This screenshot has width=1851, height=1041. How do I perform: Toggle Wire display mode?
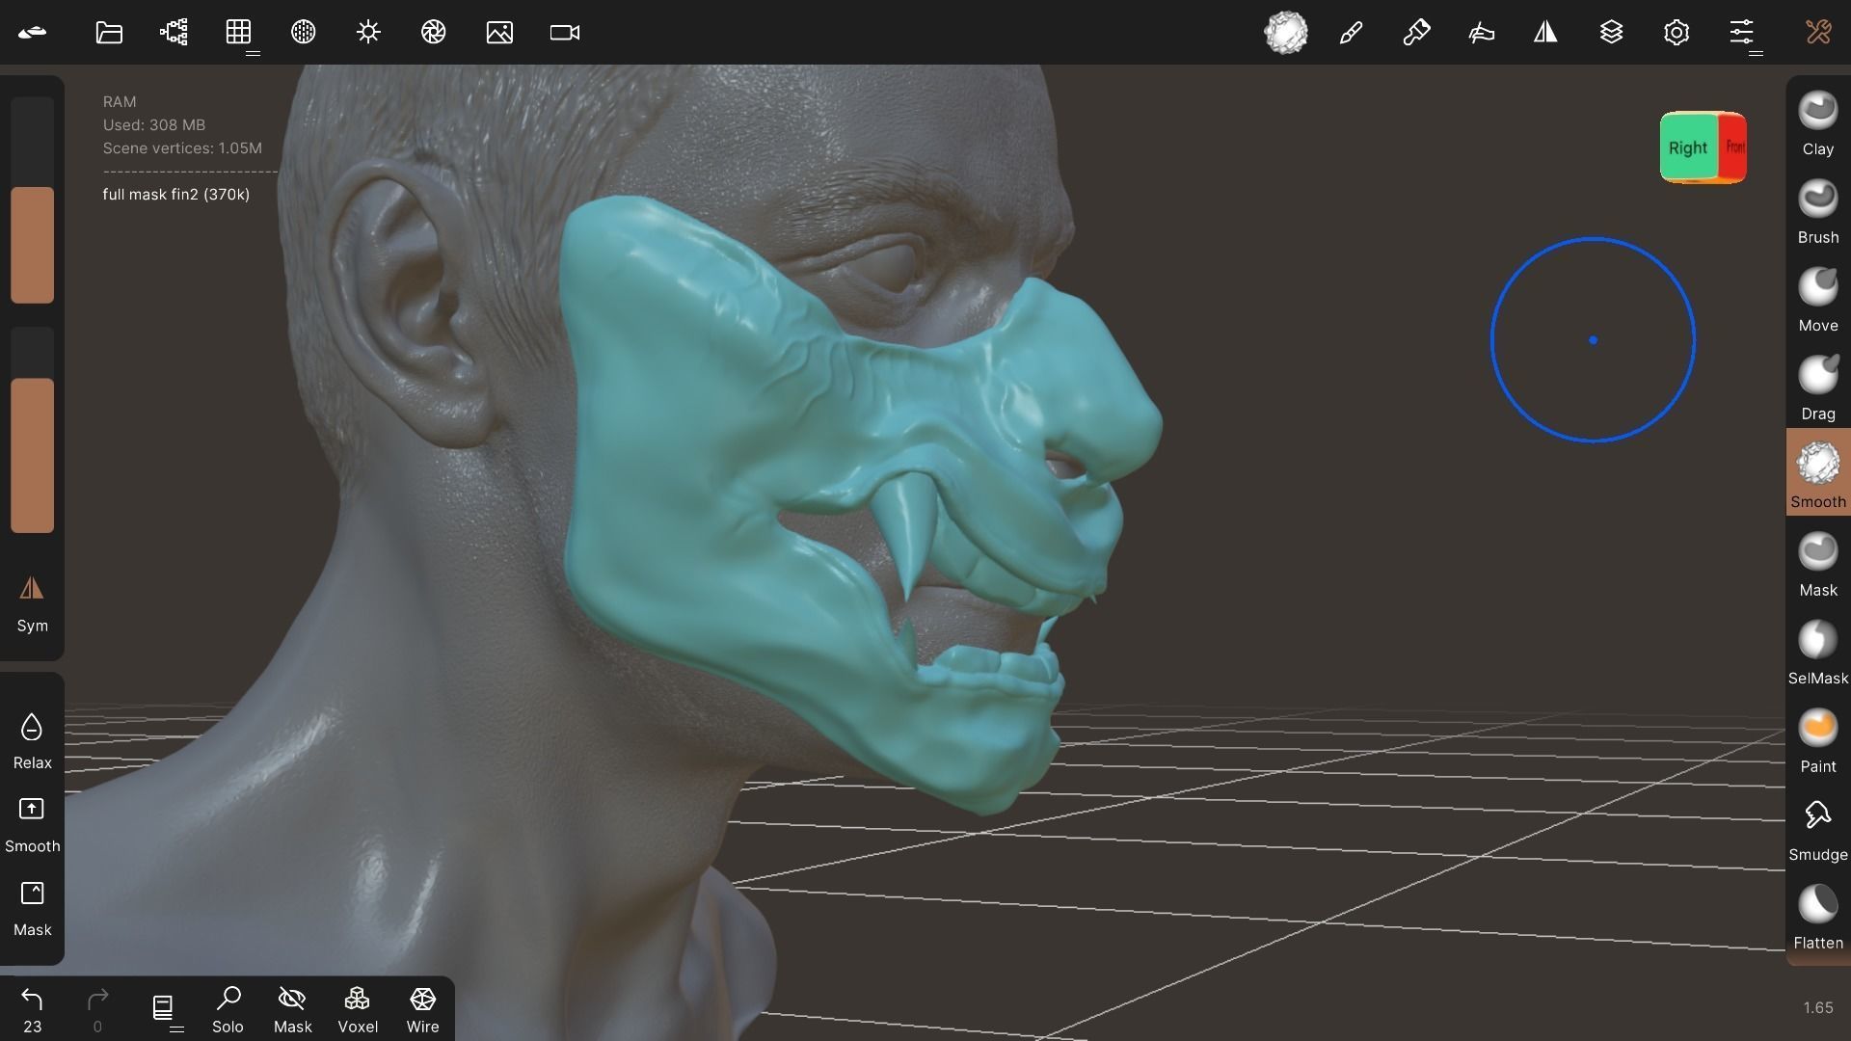pos(422,1007)
